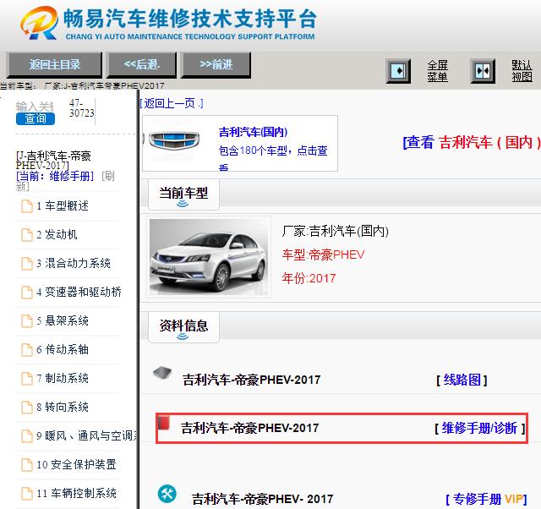Viewport: 541px width, 509px height.
Task: Click the page icon beside 8 转向系统
Action: (x=27, y=408)
